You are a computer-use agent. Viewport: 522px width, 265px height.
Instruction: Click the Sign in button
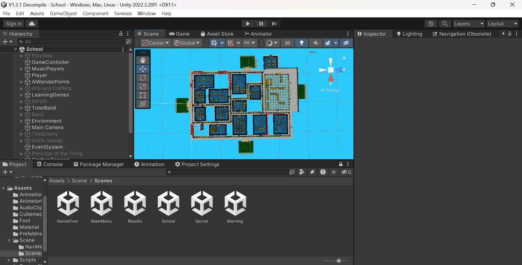(13, 24)
